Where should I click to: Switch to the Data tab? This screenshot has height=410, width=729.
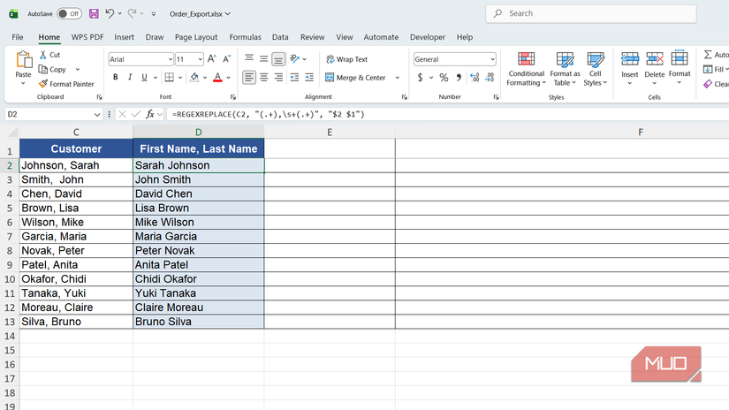point(280,37)
